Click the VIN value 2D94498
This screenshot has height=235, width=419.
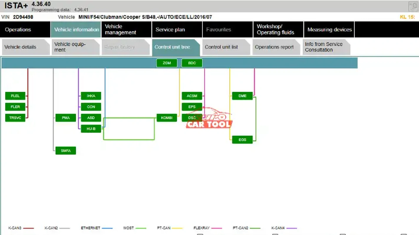pos(23,17)
